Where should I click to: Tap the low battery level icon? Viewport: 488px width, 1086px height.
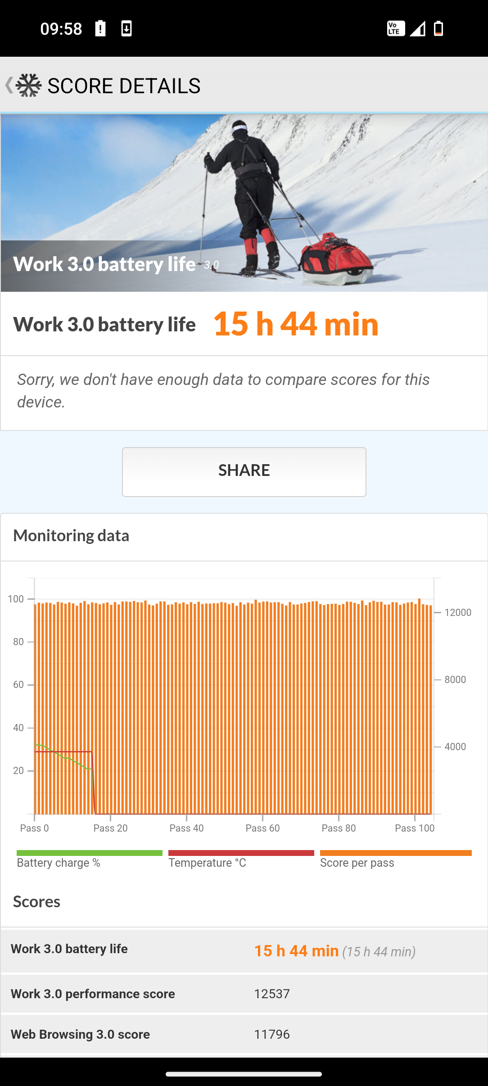(438, 29)
